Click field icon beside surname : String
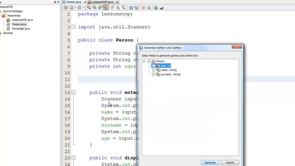 (x=158, y=74)
